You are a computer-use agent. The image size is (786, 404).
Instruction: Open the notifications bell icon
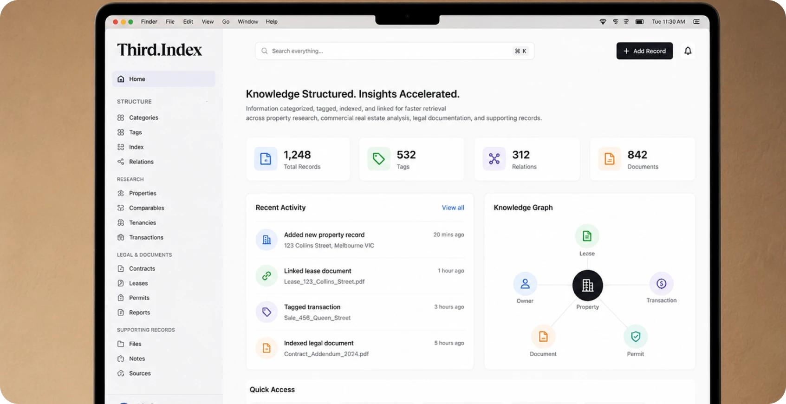688,51
